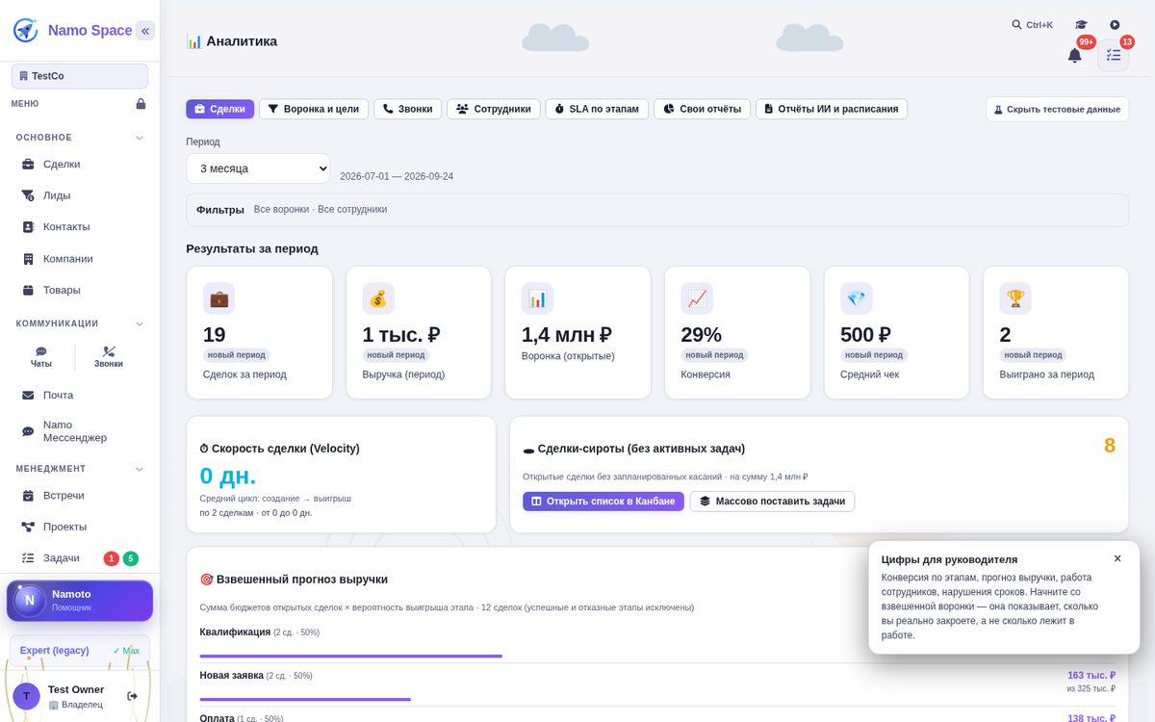Open Звонки in the sidebar communications
Viewport: 1155px width, 722px height.
pyautogui.click(x=109, y=357)
